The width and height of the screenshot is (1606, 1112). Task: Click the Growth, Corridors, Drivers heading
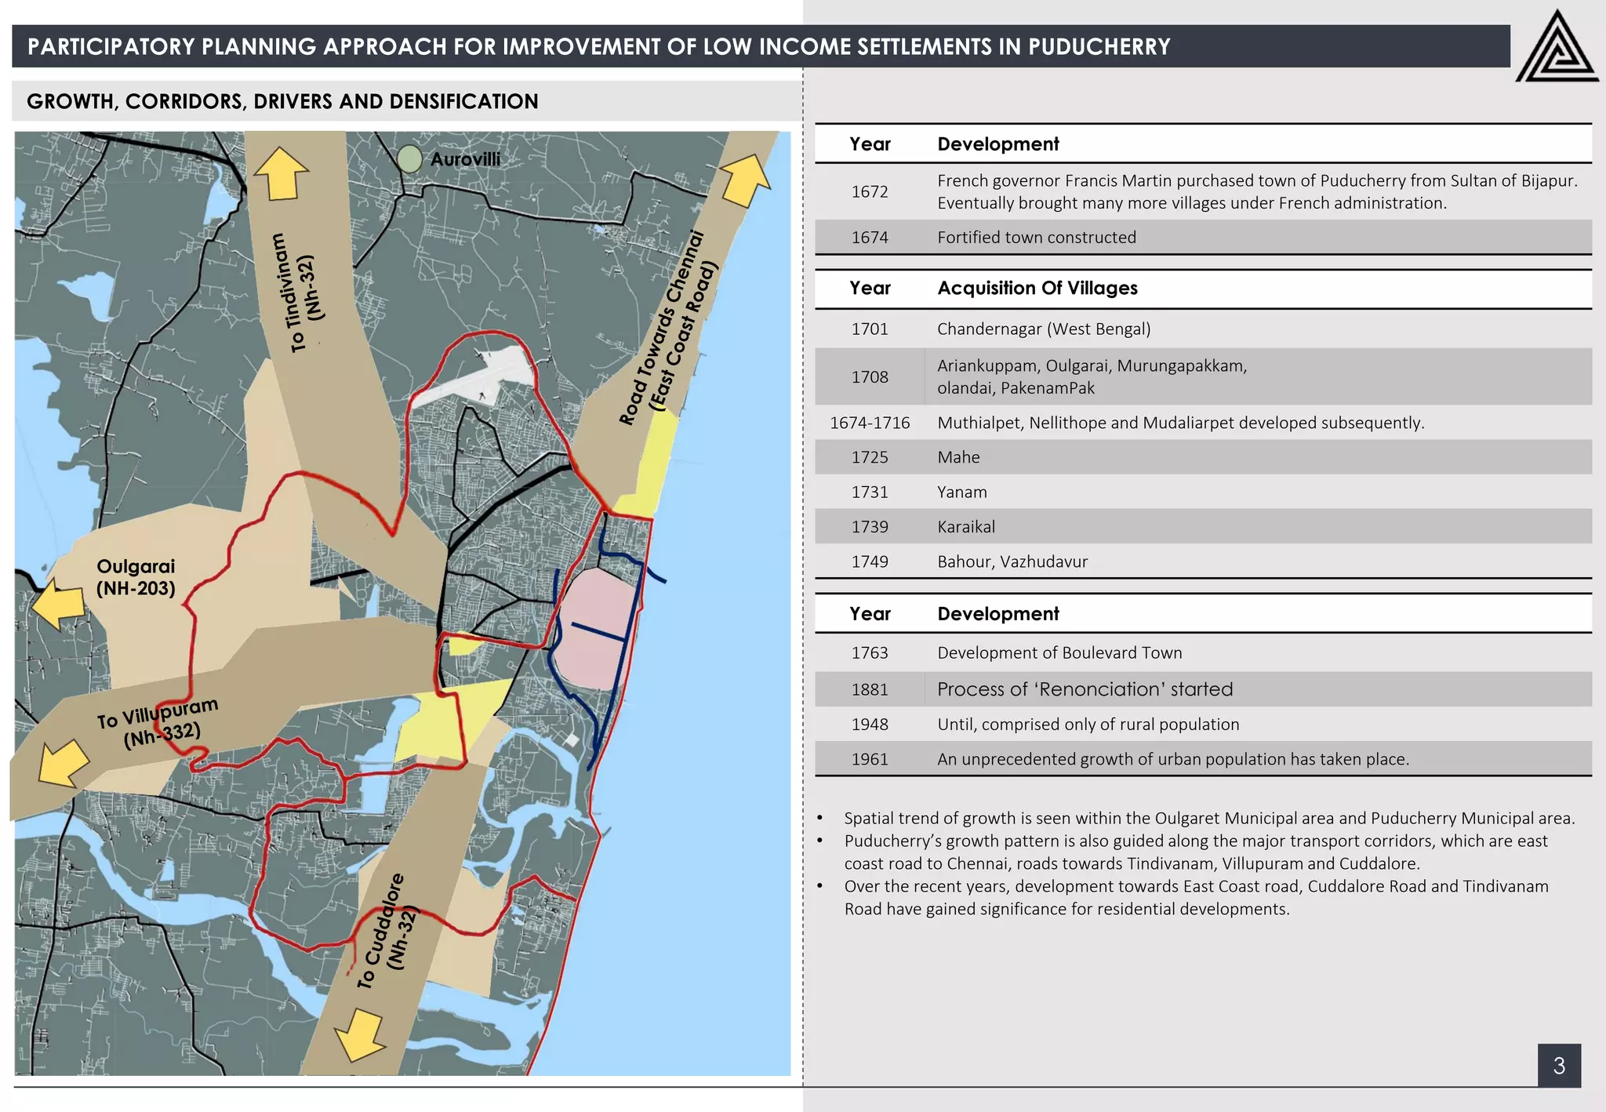pyautogui.click(x=282, y=102)
